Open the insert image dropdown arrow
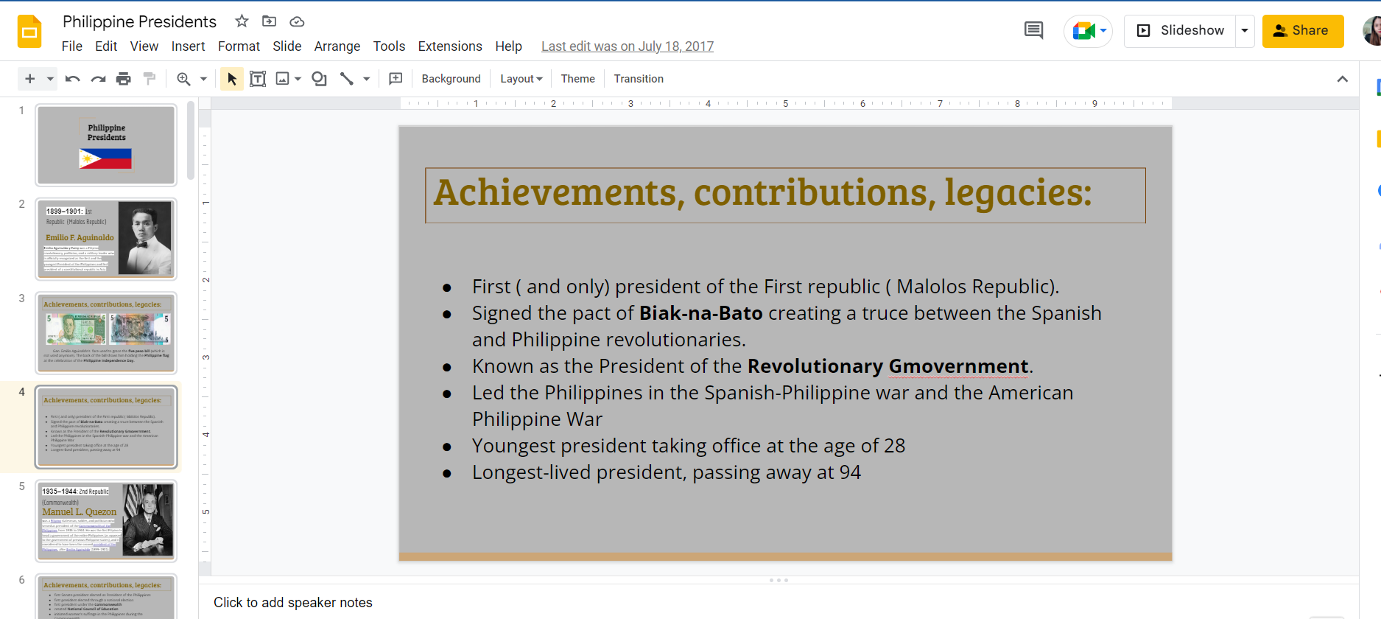The width and height of the screenshot is (1381, 619). (x=298, y=79)
